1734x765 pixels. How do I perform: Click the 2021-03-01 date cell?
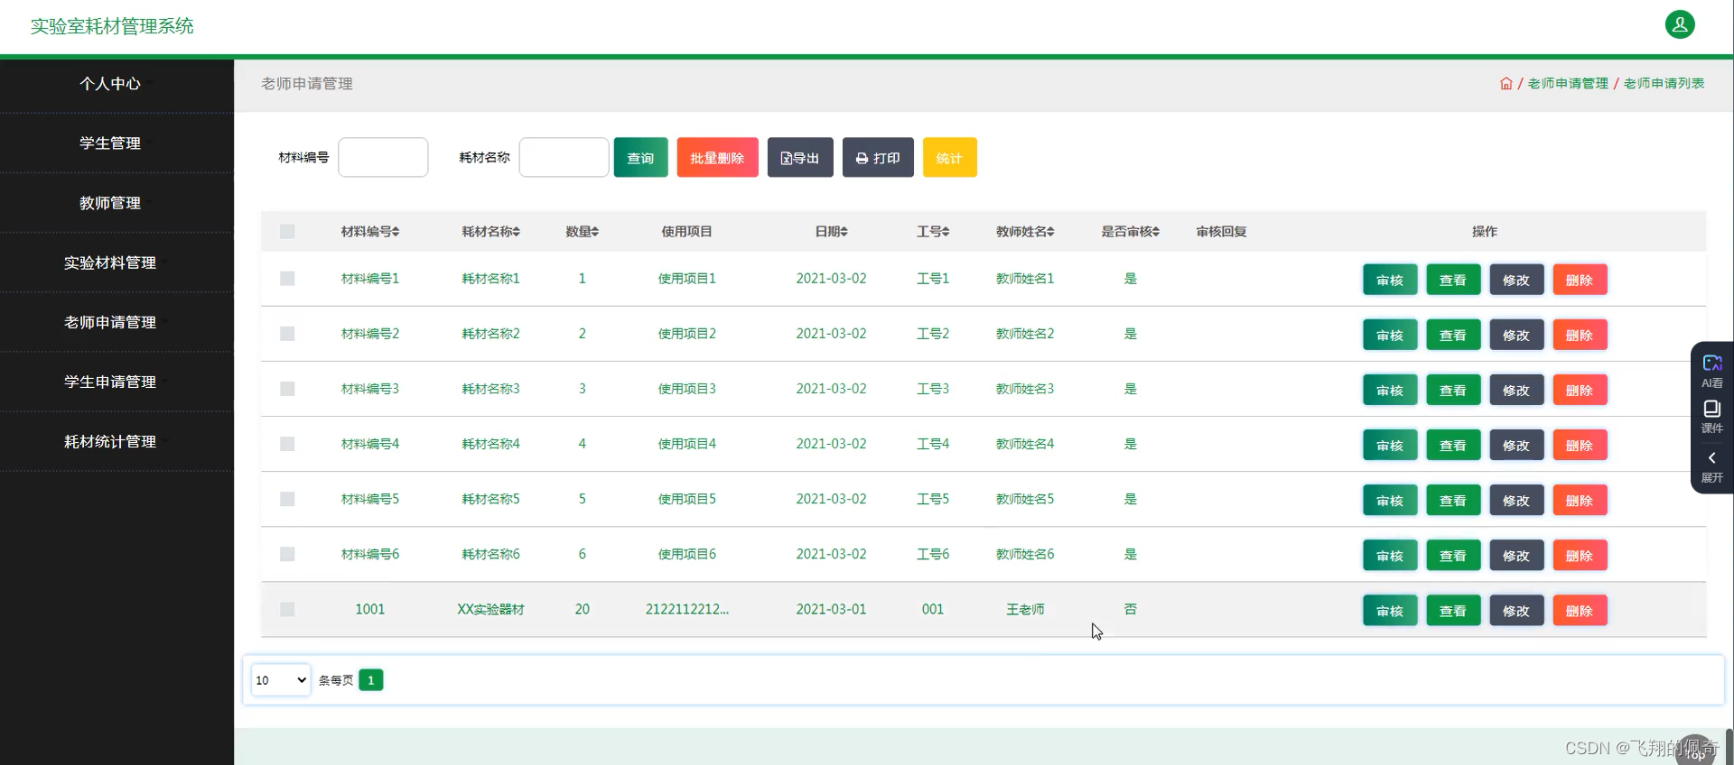[831, 609]
